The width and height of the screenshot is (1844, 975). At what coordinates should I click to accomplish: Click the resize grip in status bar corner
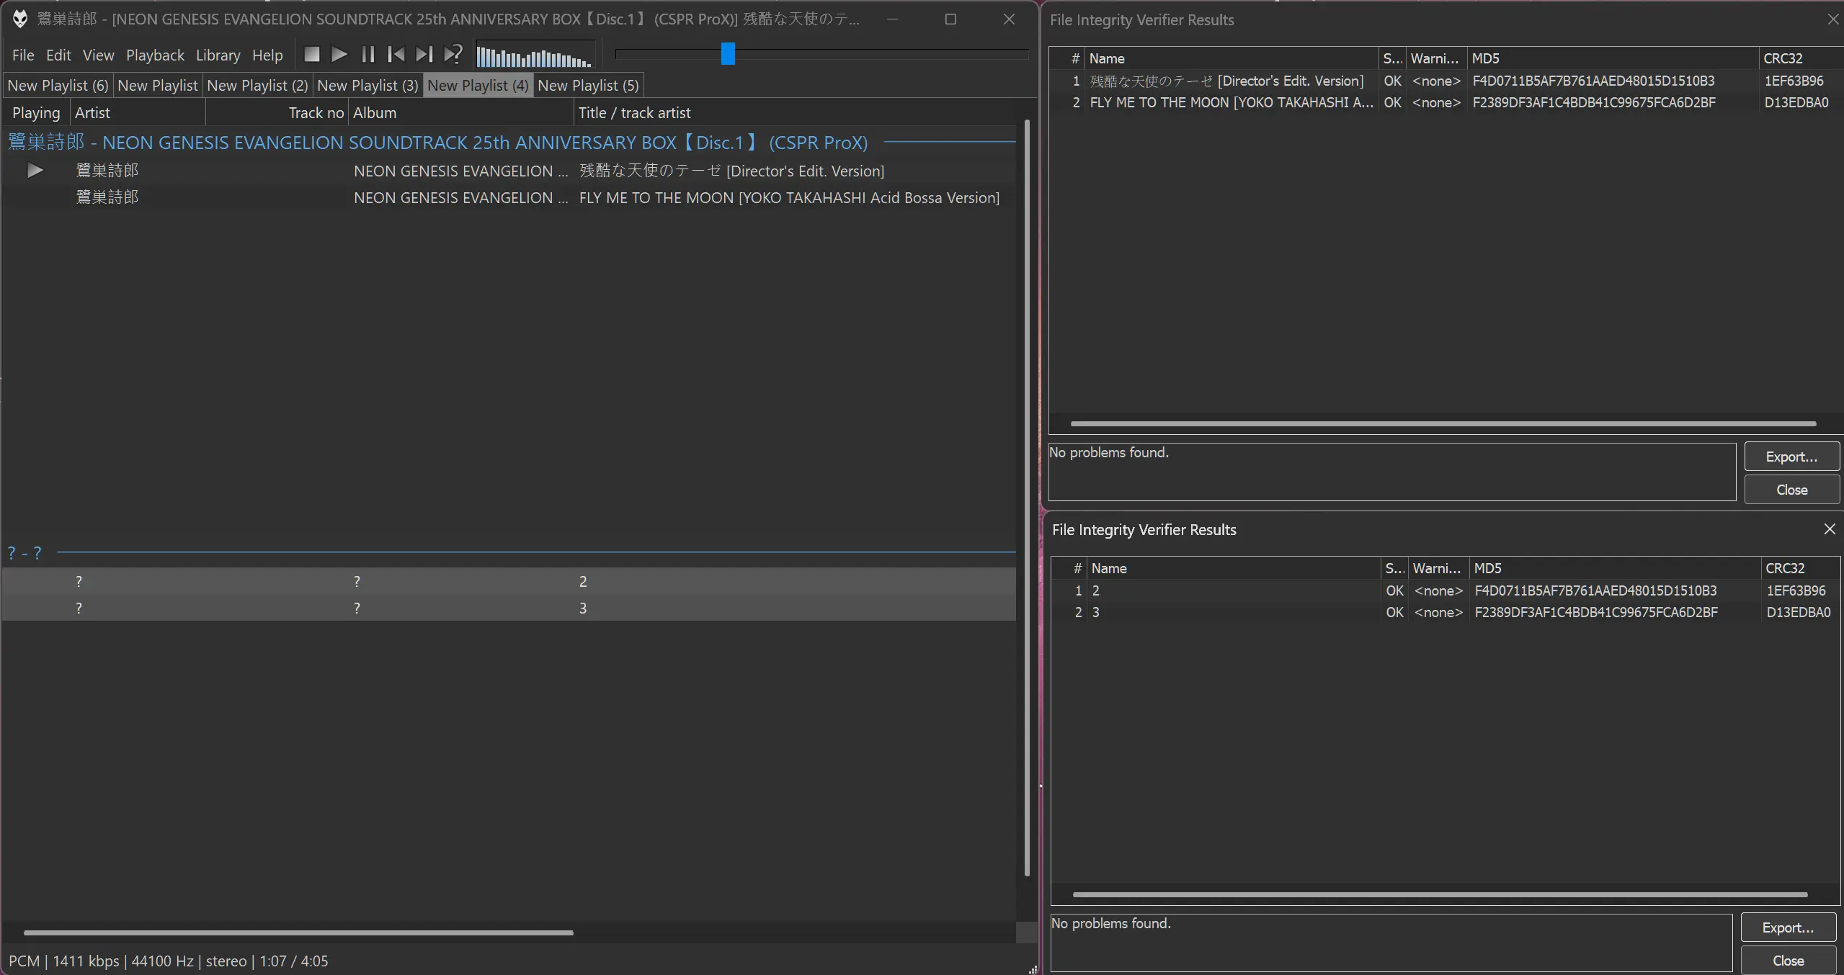(1032, 969)
